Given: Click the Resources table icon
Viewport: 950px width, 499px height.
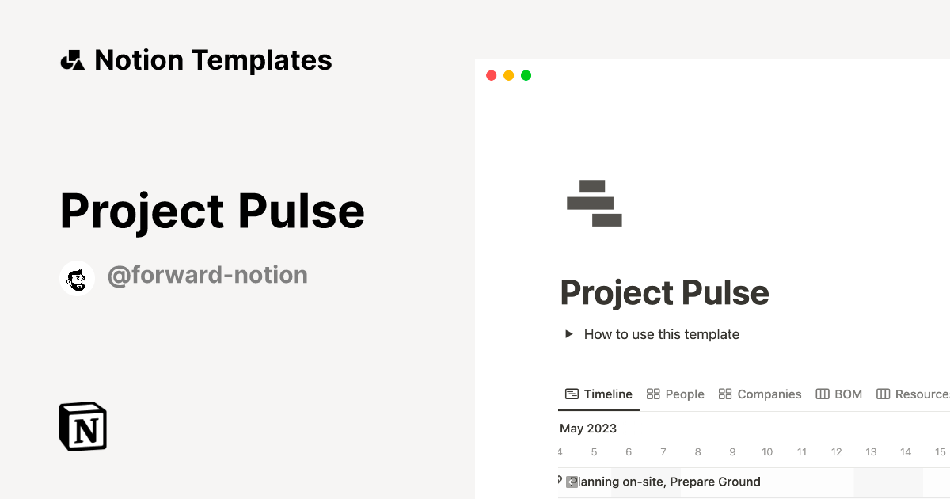Looking at the screenshot, I should (882, 394).
